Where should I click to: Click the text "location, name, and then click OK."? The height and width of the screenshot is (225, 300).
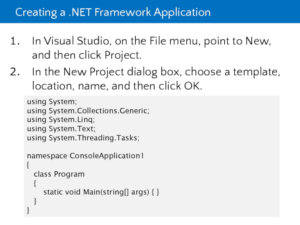[x=117, y=86]
